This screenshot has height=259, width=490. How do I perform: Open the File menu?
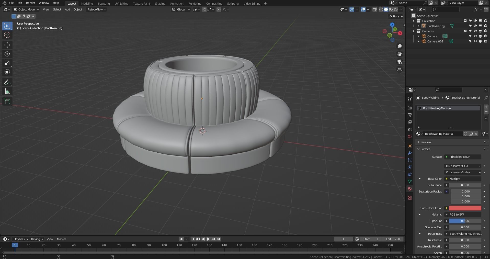[x=11, y=3]
